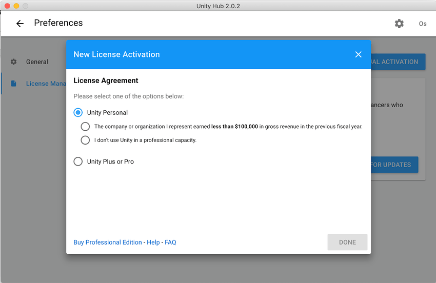
Task: Open the License Management tab
Action: [46, 84]
